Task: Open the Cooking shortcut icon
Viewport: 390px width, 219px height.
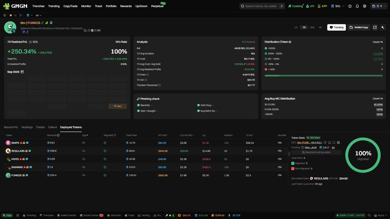Action: point(290,6)
